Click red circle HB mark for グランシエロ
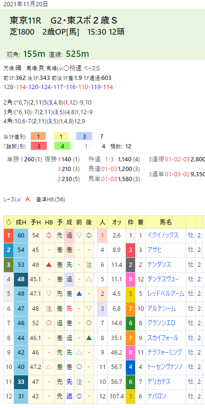This screenshot has height=408, width=205. click(x=49, y=323)
